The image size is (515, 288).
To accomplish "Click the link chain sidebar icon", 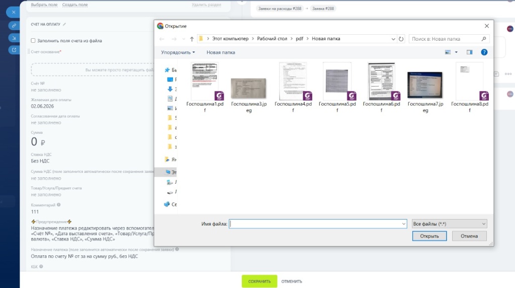I will (x=14, y=25).
